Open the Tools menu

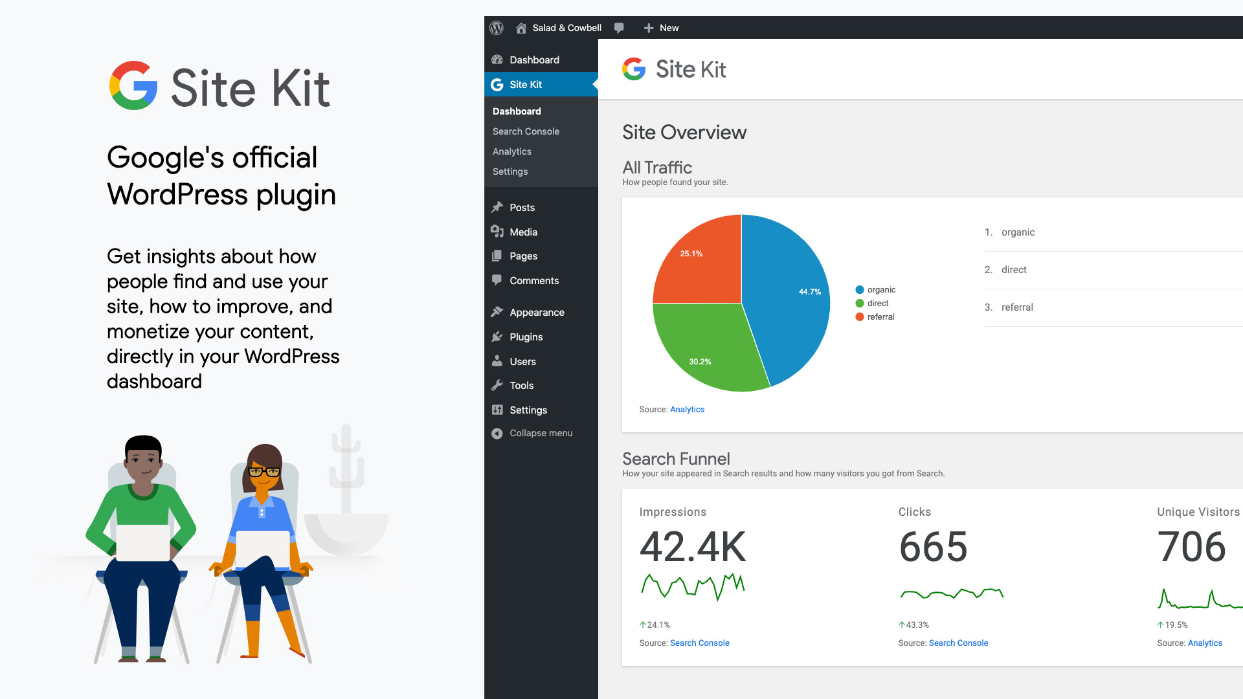click(541, 385)
